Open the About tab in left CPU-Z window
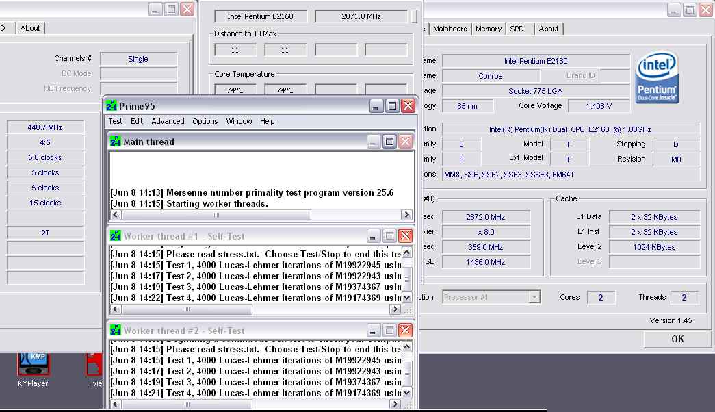The height and width of the screenshot is (412, 715). [x=30, y=28]
